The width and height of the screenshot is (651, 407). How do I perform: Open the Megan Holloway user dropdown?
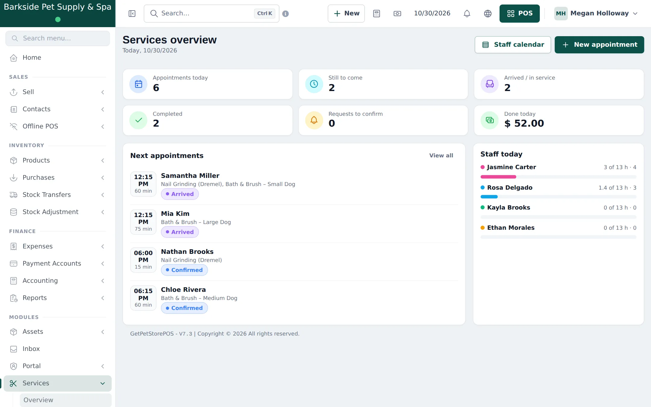point(596,13)
